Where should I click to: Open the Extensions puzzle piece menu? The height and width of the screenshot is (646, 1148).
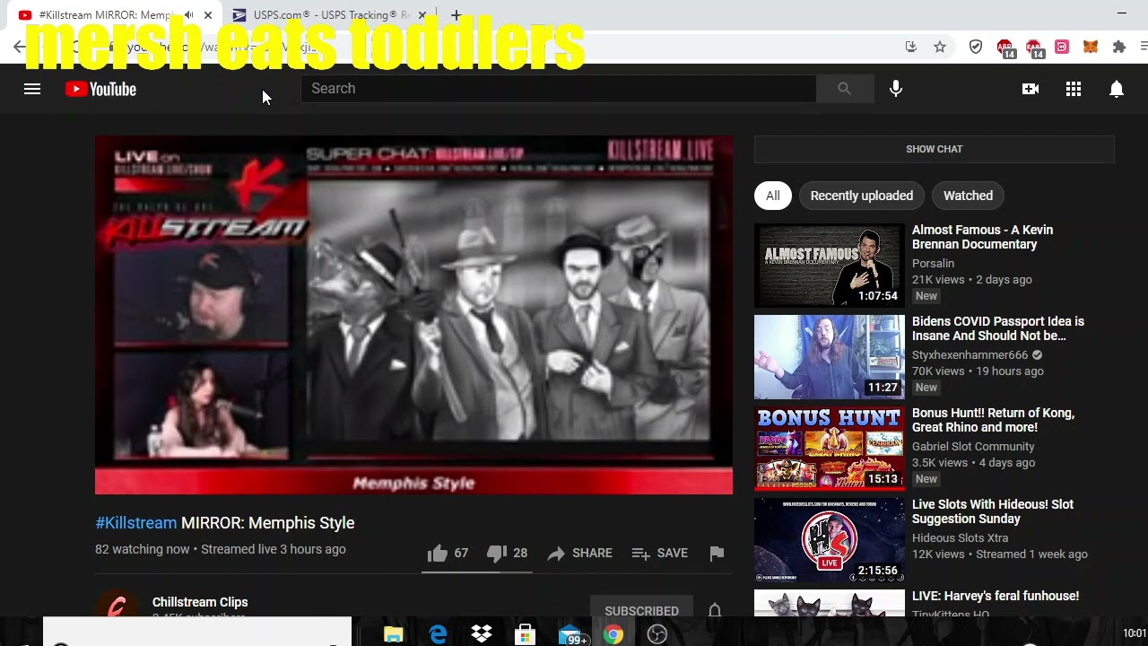(1119, 47)
